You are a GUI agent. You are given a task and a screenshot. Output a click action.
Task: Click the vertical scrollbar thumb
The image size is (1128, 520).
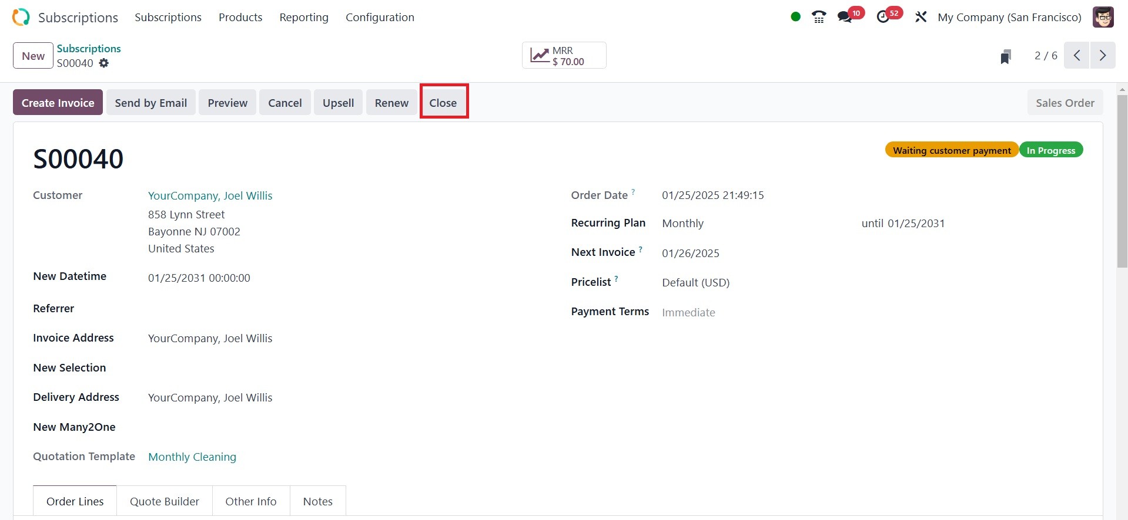(x=1122, y=181)
